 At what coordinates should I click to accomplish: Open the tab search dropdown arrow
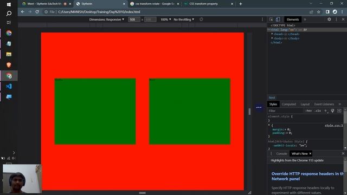311,4
